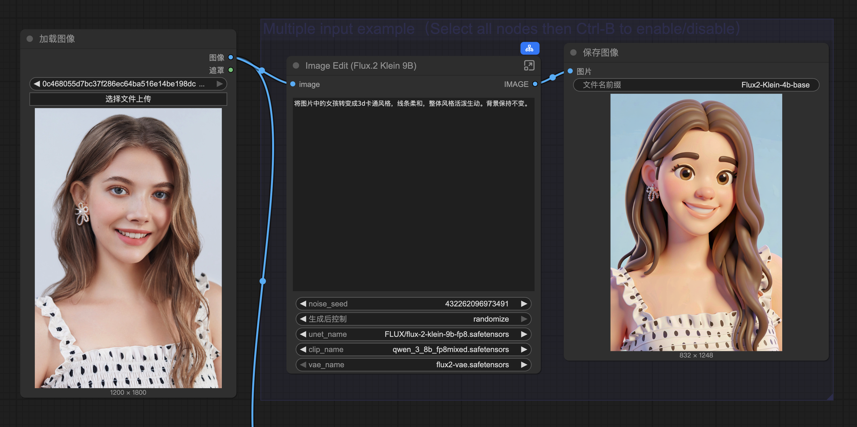The width and height of the screenshot is (857, 427).
Task: Decrease noise_seed with left arrow
Action: (303, 304)
